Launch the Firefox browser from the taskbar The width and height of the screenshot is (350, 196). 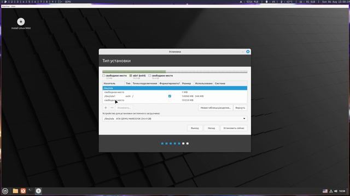tap(23, 191)
